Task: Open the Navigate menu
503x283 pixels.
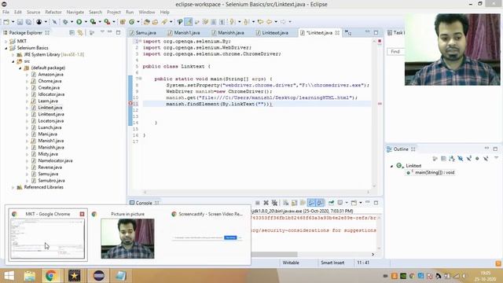Action: pos(75,12)
